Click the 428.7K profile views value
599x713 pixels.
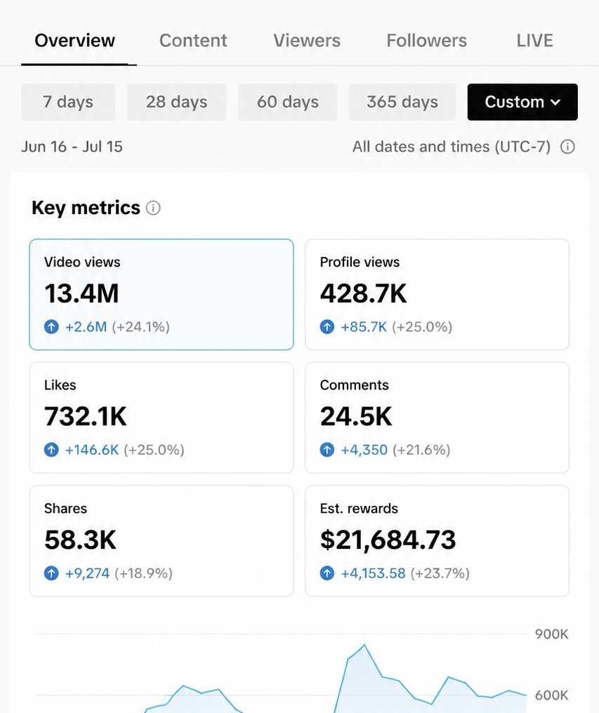(363, 293)
